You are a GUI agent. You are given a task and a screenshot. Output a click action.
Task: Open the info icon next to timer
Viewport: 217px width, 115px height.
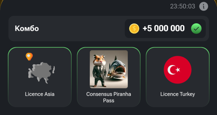tap(203, 6)
